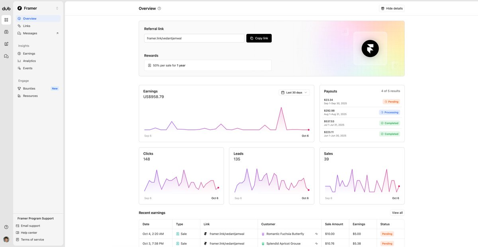Click the Status column header
Screen dimensions: 478x247
click(385, 224)
